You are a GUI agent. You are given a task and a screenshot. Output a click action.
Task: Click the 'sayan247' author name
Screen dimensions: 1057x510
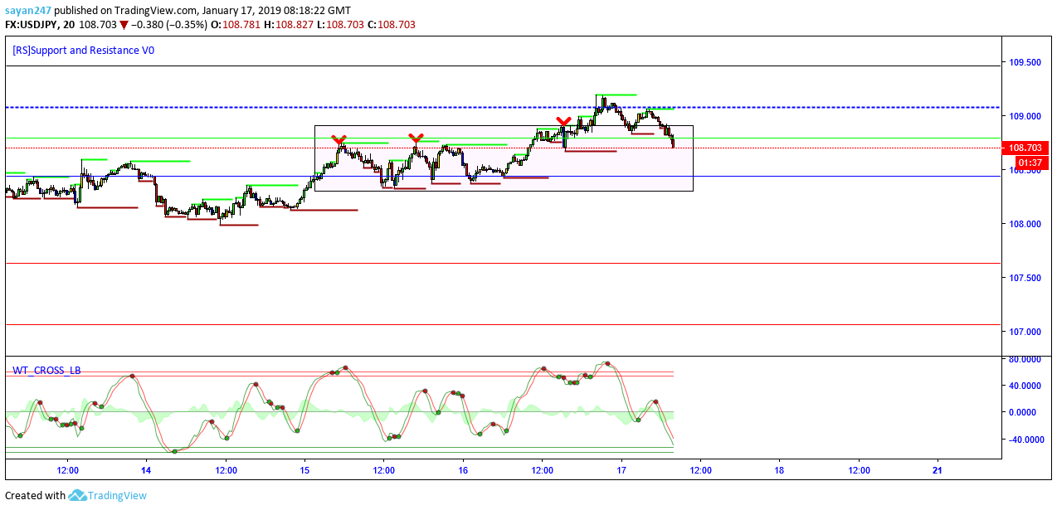tap(28, 11)
